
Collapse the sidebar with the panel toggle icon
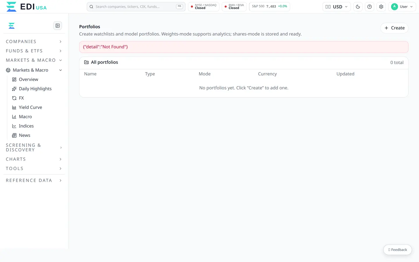pos(58,26)
